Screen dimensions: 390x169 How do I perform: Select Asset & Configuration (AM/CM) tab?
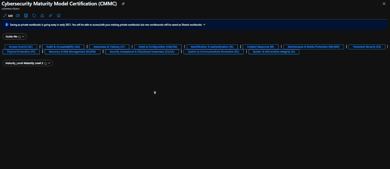158,47
